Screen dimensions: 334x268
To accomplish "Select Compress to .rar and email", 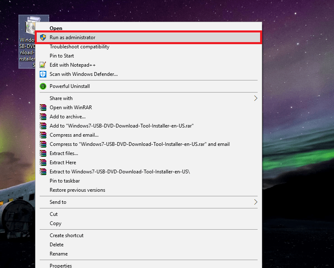I will click(x=149, y=144).
